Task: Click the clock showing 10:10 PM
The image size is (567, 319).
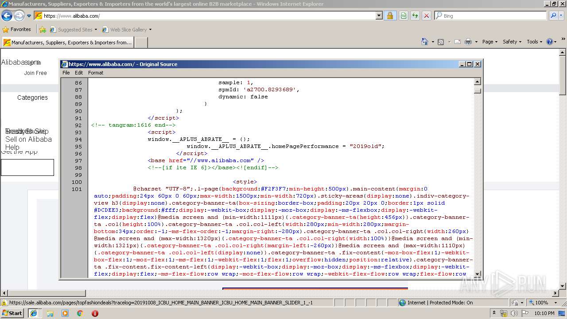Action: [x=544, y=313]
